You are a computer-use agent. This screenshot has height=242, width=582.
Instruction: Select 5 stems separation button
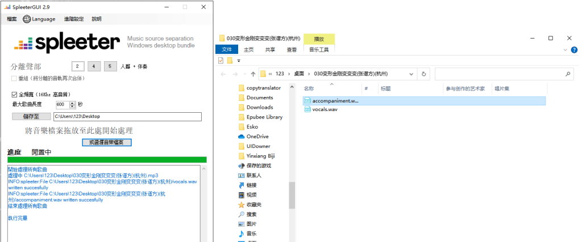tap(110, 67)
